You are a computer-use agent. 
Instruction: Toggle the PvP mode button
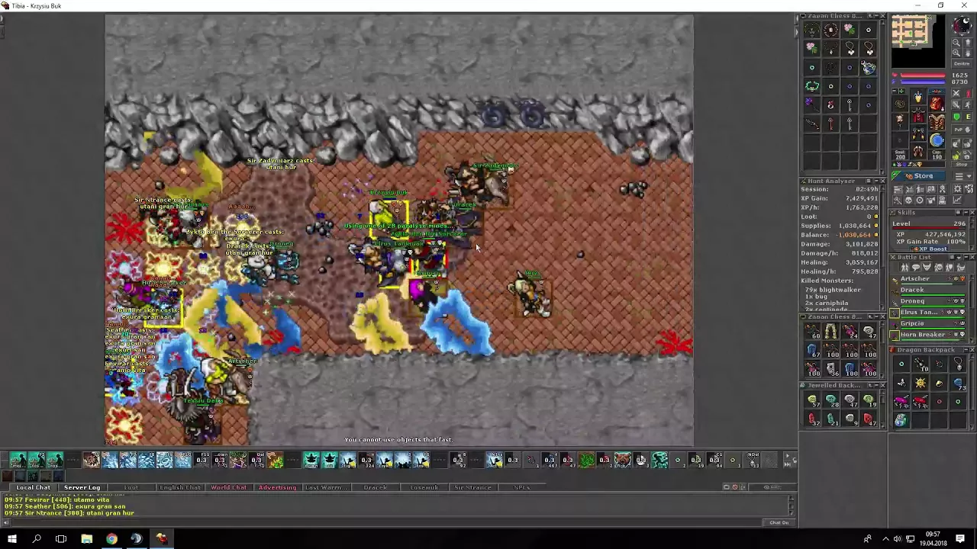(x=962, y=130)
